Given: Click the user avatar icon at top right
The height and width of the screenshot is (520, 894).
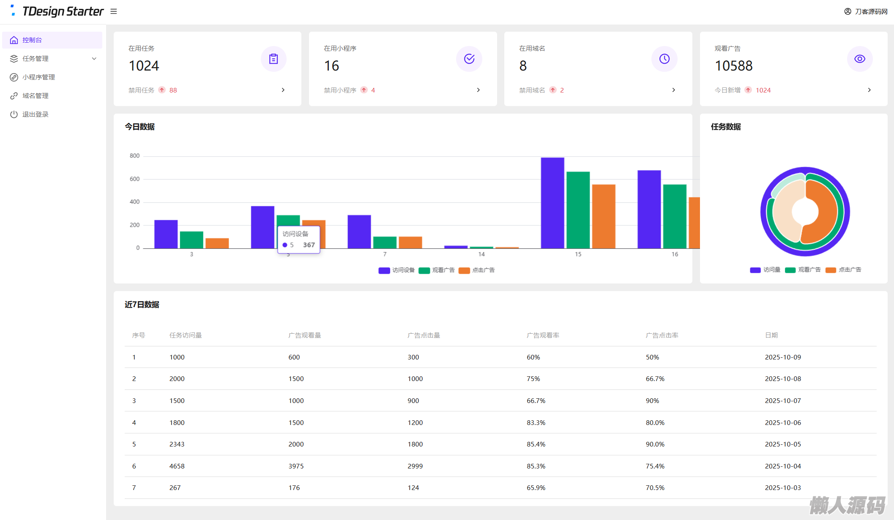Looking at the screenshot, I should 848,11.
